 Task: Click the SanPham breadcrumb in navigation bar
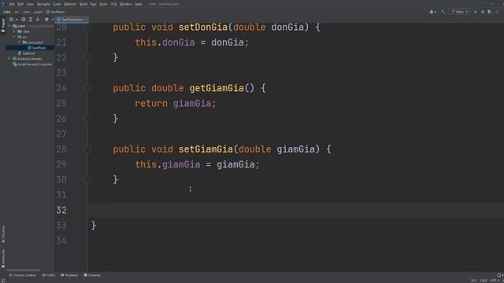(x=56, y=12)
